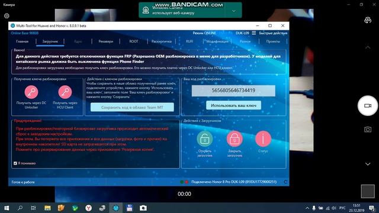379x213 pixels.
Task: Open Task View on the taskbar
Action: (x=33, y=208)
